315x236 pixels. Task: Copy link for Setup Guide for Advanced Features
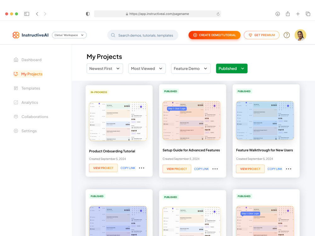tap(201, 169)
